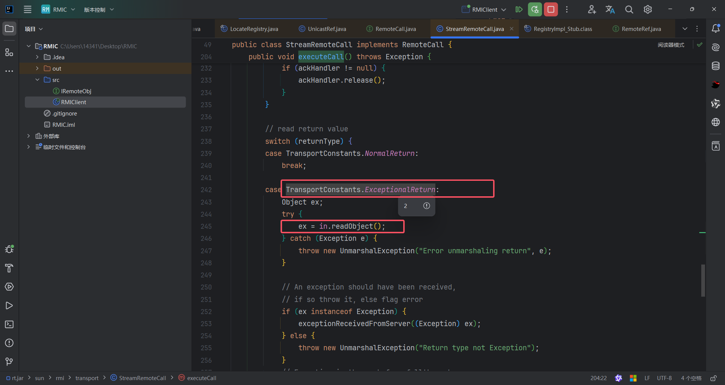Stop the running RMIClient process
Screen dimensions: 725x385
pyautogui.click(x=551, y=9)
